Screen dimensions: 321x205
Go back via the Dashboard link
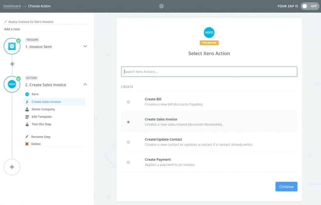[12, 6]
